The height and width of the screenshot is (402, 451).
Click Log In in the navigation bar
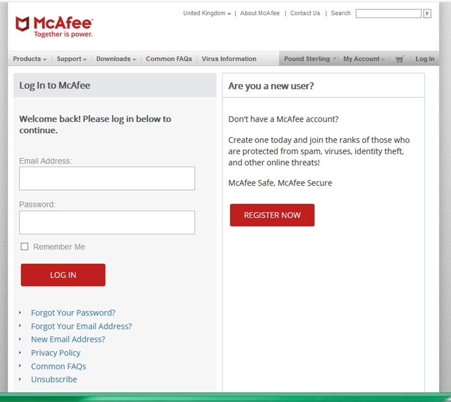[x=425, y=59]
